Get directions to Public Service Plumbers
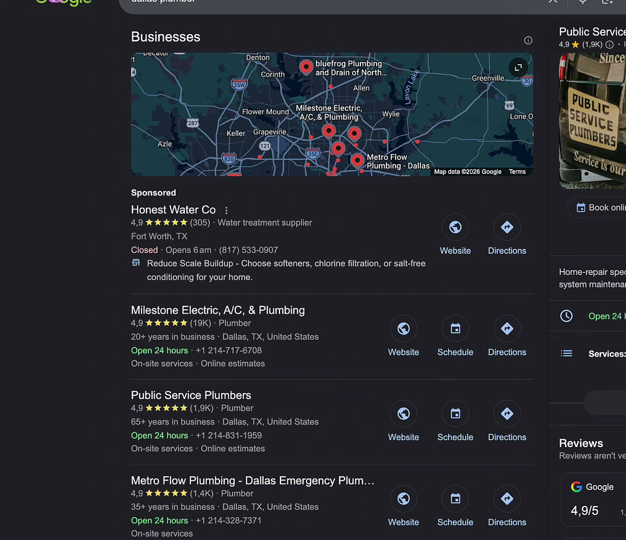Screen dimensions: 626x540 [x=507, y=414]
